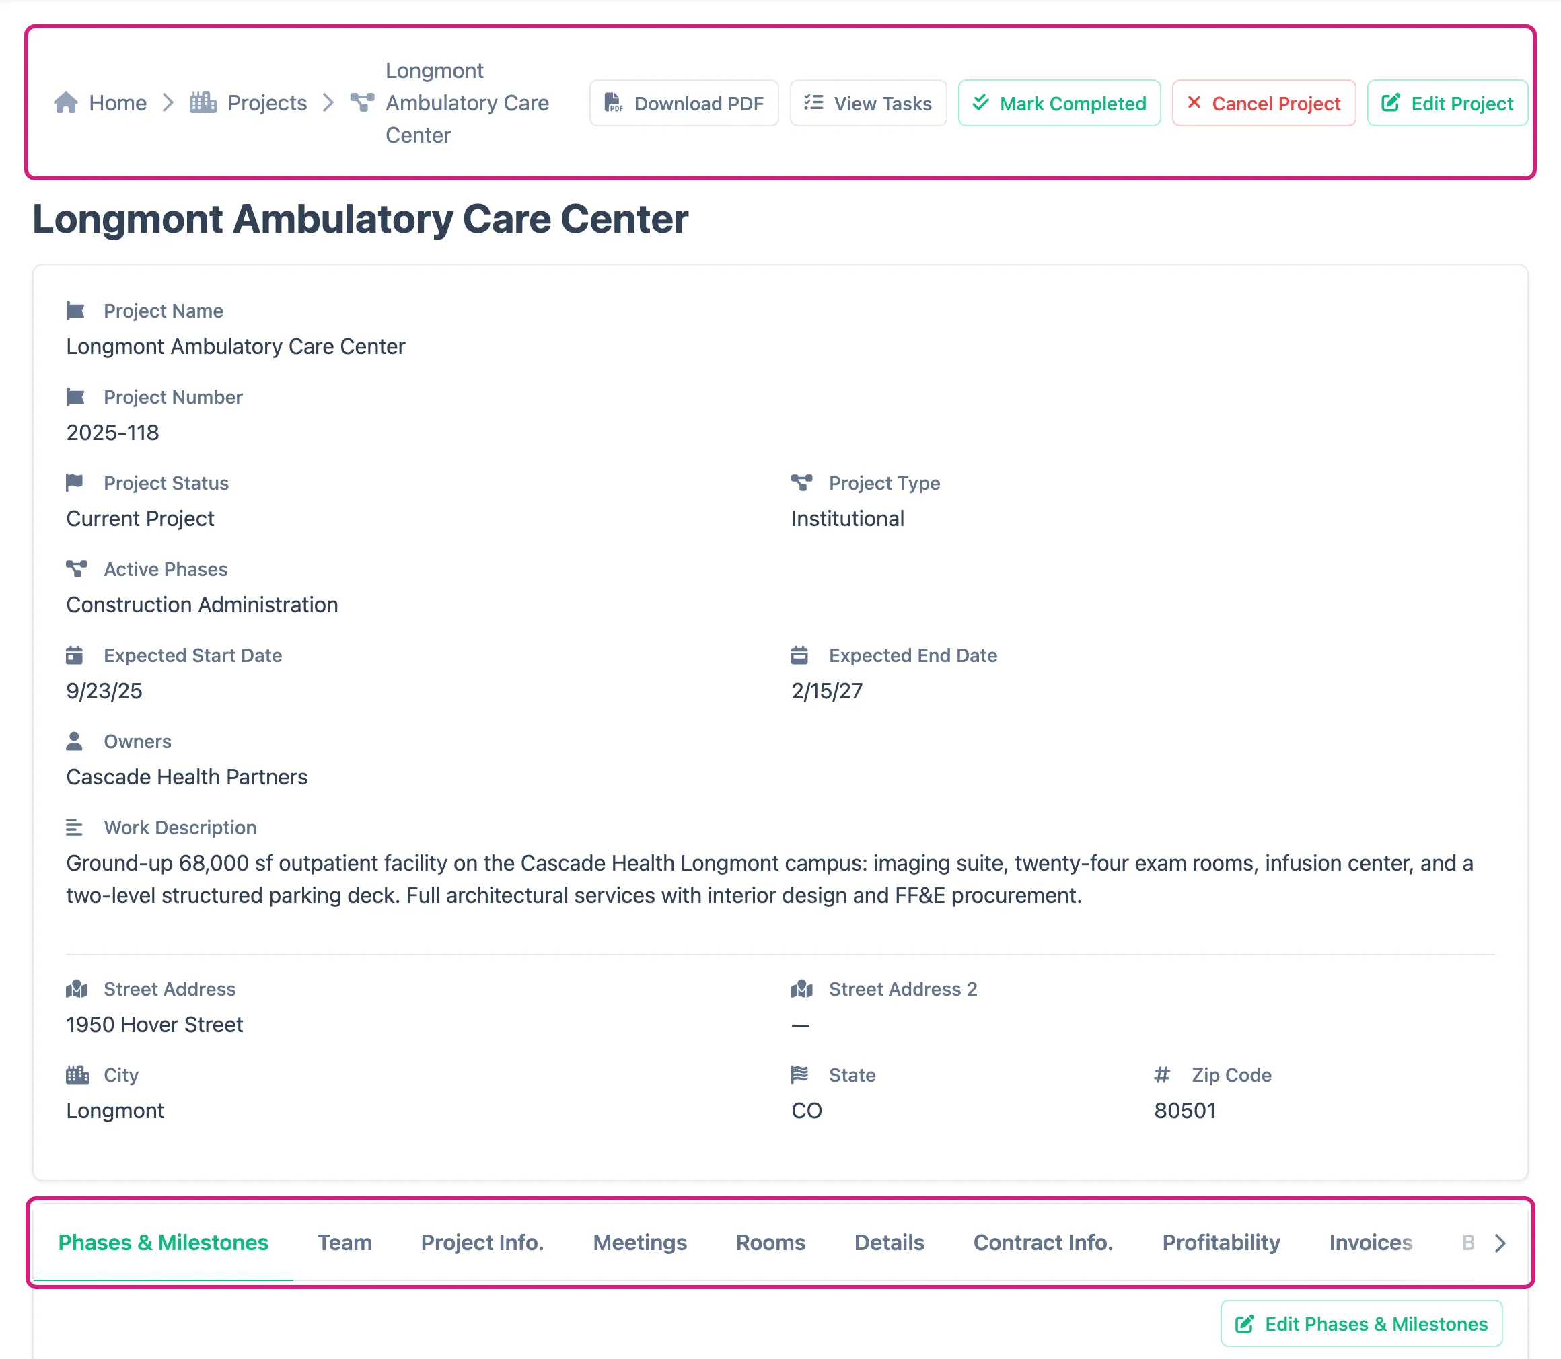
Task: Switch to the Contract Info. tab
Action: click(1043, 1242)
